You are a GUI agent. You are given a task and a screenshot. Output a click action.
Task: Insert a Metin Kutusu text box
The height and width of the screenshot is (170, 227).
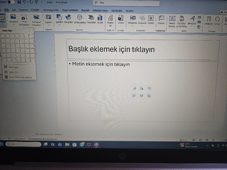(172, 22)
